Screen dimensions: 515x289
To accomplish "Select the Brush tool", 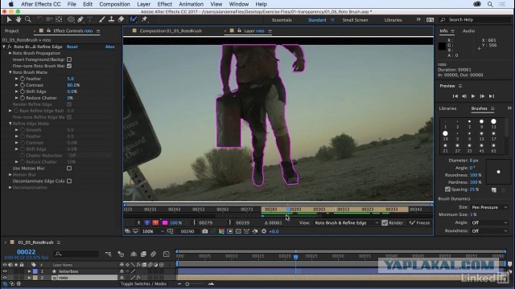I will (x=102, y=19).
